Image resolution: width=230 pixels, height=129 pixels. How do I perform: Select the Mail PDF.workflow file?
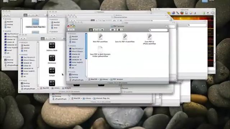pos(100,38)
